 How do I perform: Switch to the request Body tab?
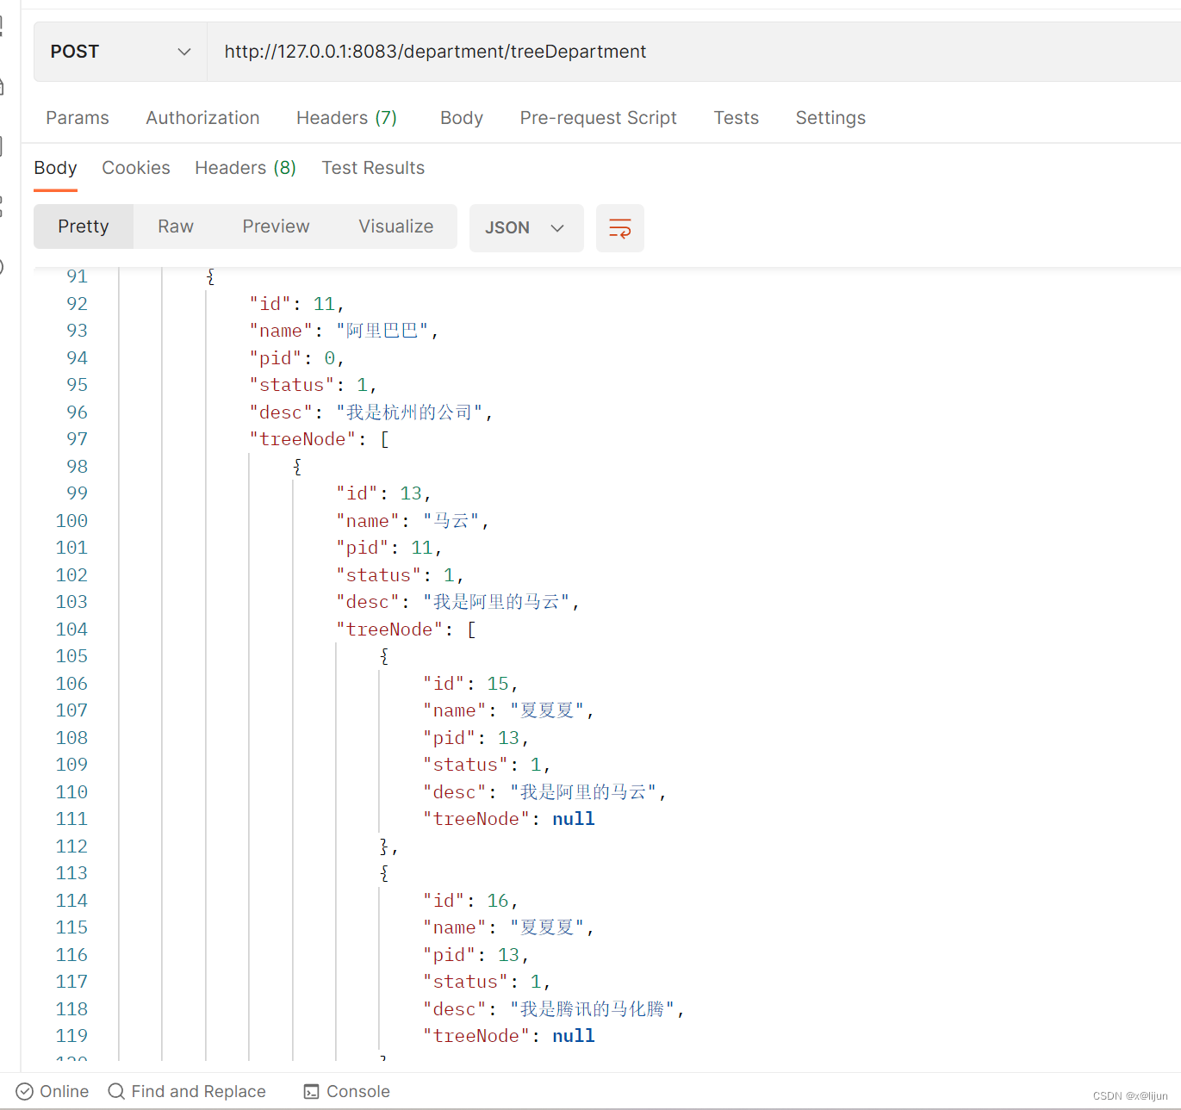click(462, 118)
